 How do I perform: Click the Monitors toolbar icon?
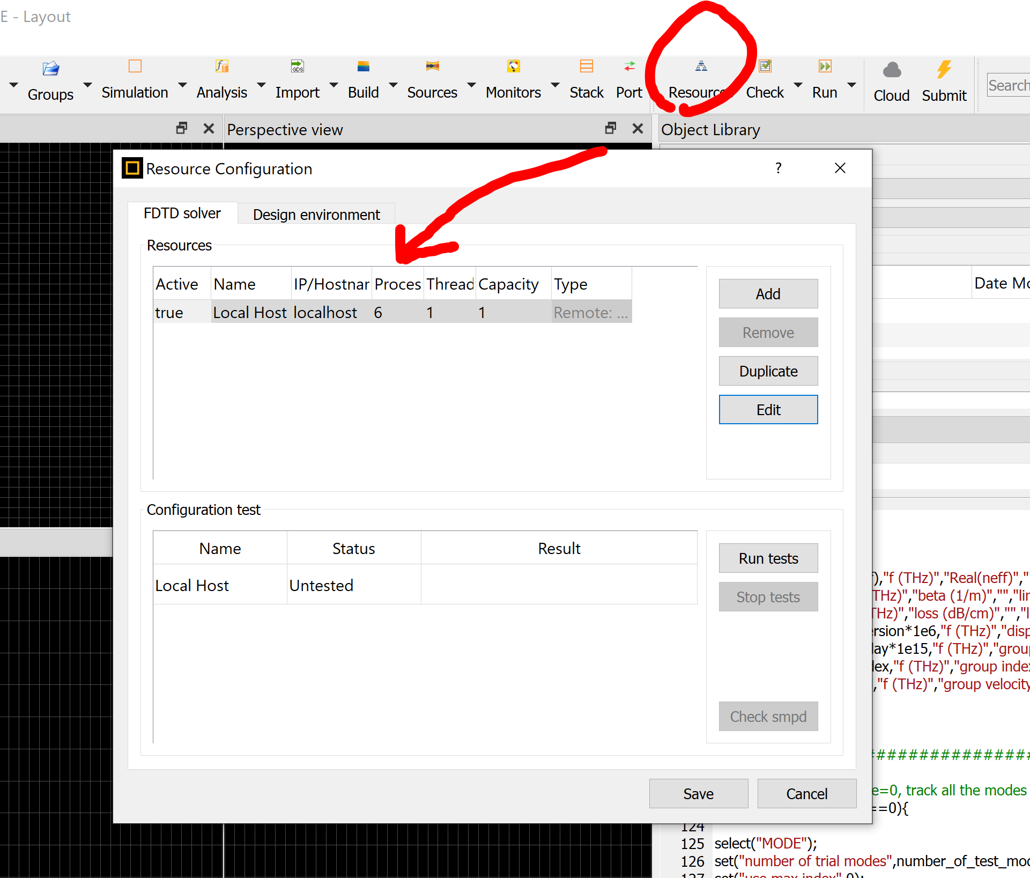(x=513, y=67)
